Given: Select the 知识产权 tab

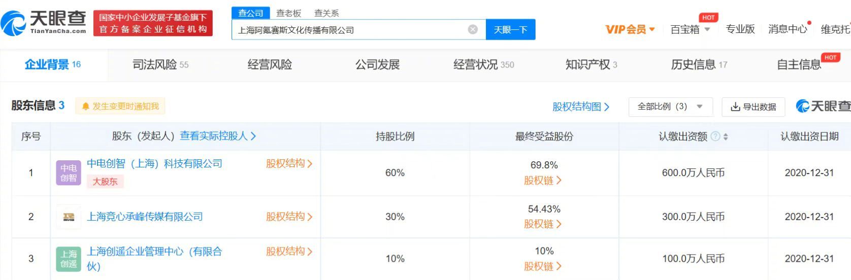Looking at the screenshot, I should click(x=591, y=64).
